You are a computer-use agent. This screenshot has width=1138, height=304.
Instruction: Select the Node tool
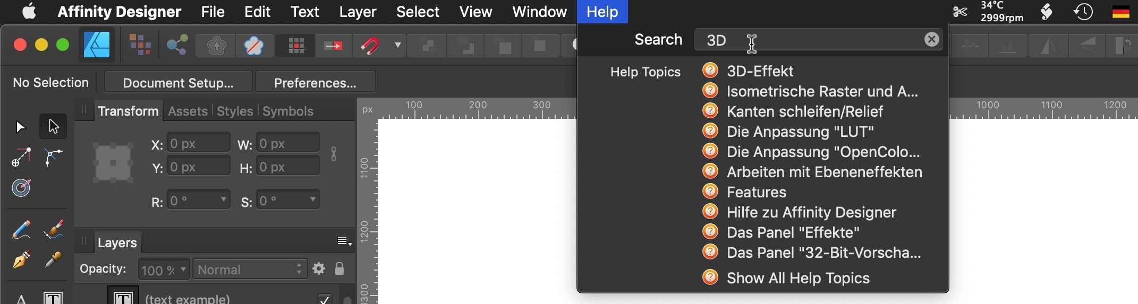53,126
